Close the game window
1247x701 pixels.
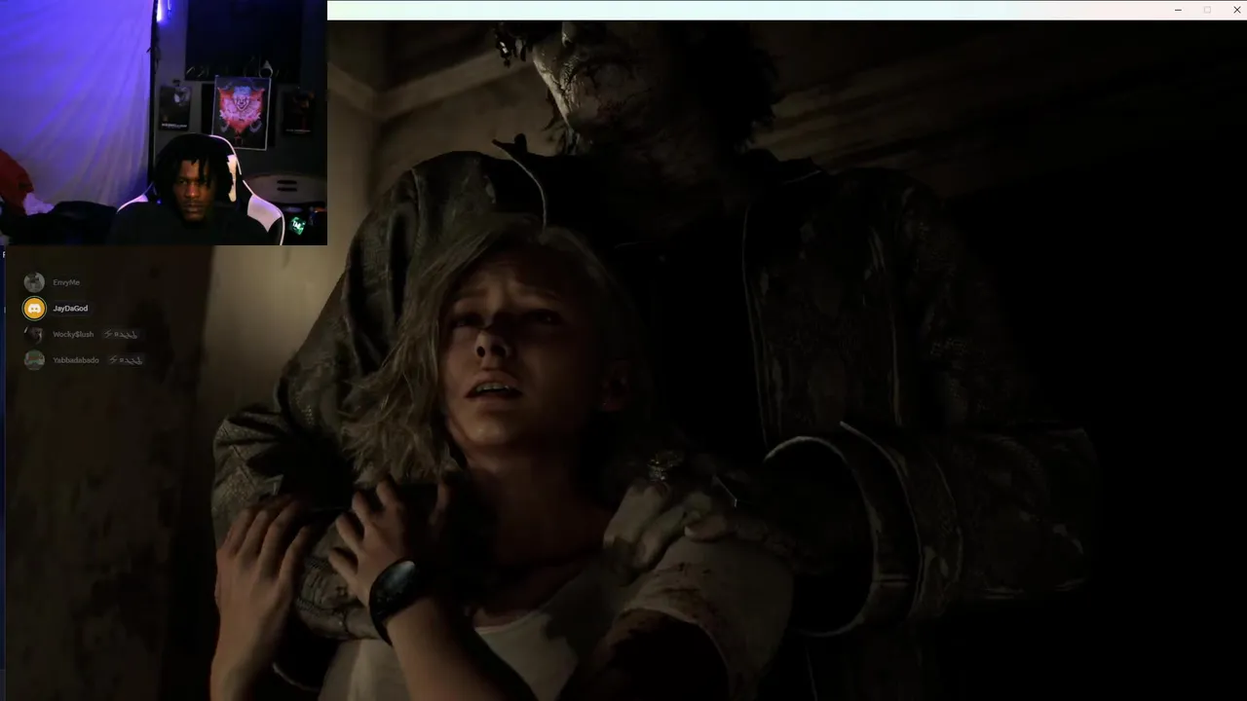[x=1236, y=10]
